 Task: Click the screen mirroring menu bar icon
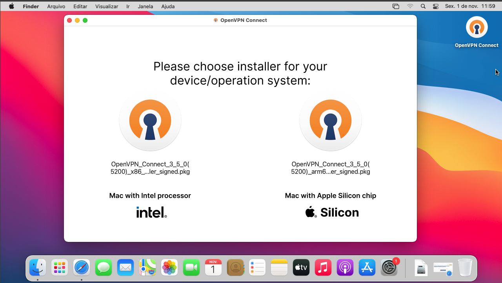pyautogui.click(x=396, y=6)
